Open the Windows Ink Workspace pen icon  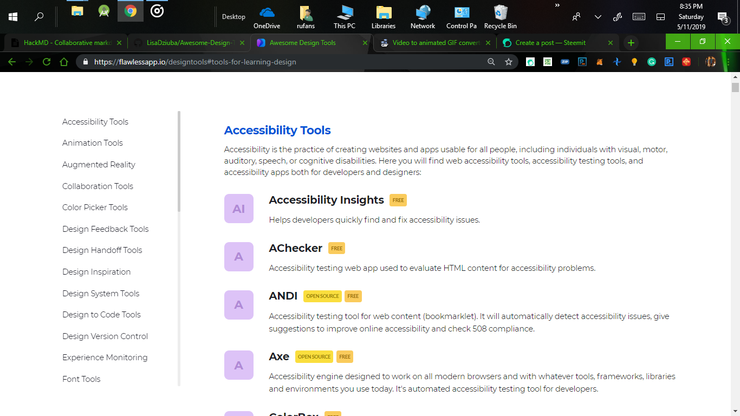click(x=618, y=17)
